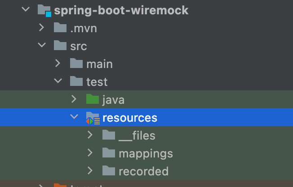Collapse the src folder
The width and height of the screenshot is (293, 187).
pos(42,45)
